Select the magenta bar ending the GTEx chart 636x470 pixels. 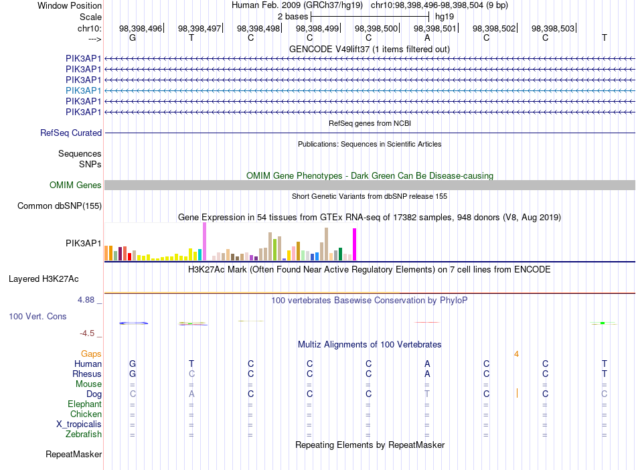click(x=354, y=244)
